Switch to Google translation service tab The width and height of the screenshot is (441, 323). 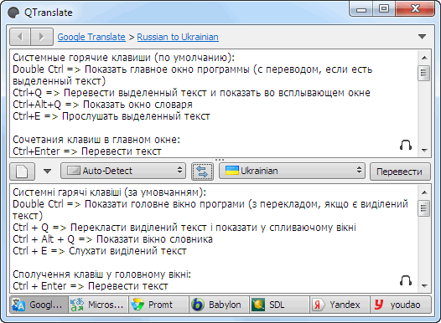coord(39,305)
